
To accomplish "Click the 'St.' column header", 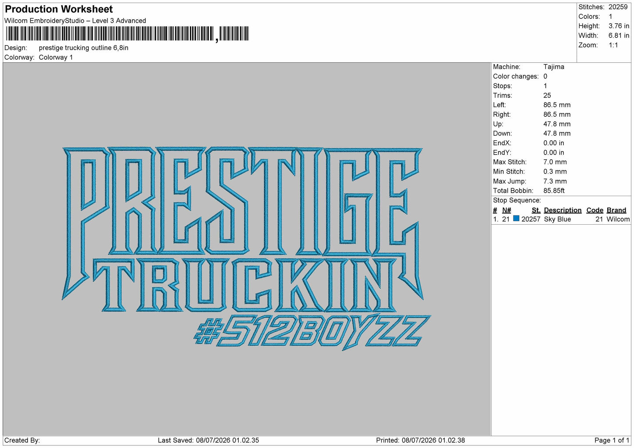I will tap(536, 210).
